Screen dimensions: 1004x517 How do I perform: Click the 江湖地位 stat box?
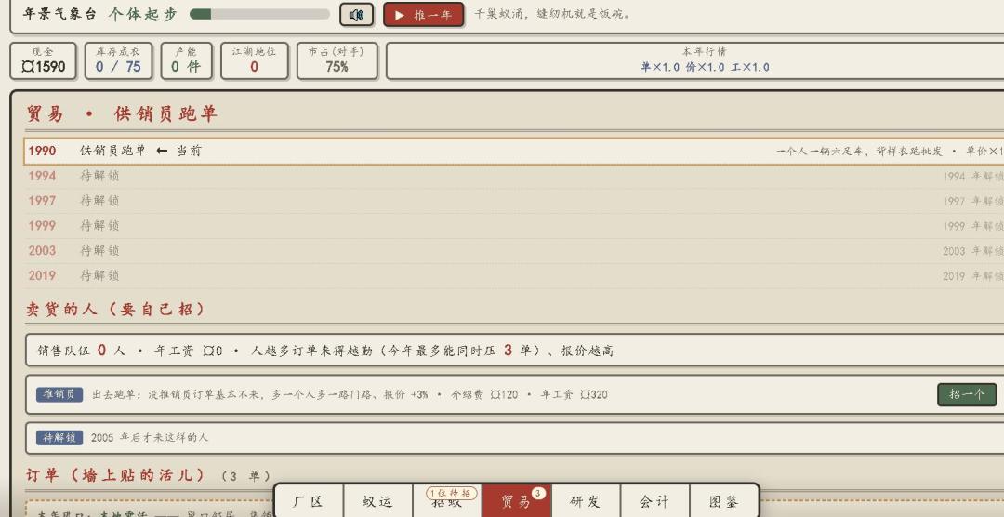pyautogui.click(x=254, y=60)
